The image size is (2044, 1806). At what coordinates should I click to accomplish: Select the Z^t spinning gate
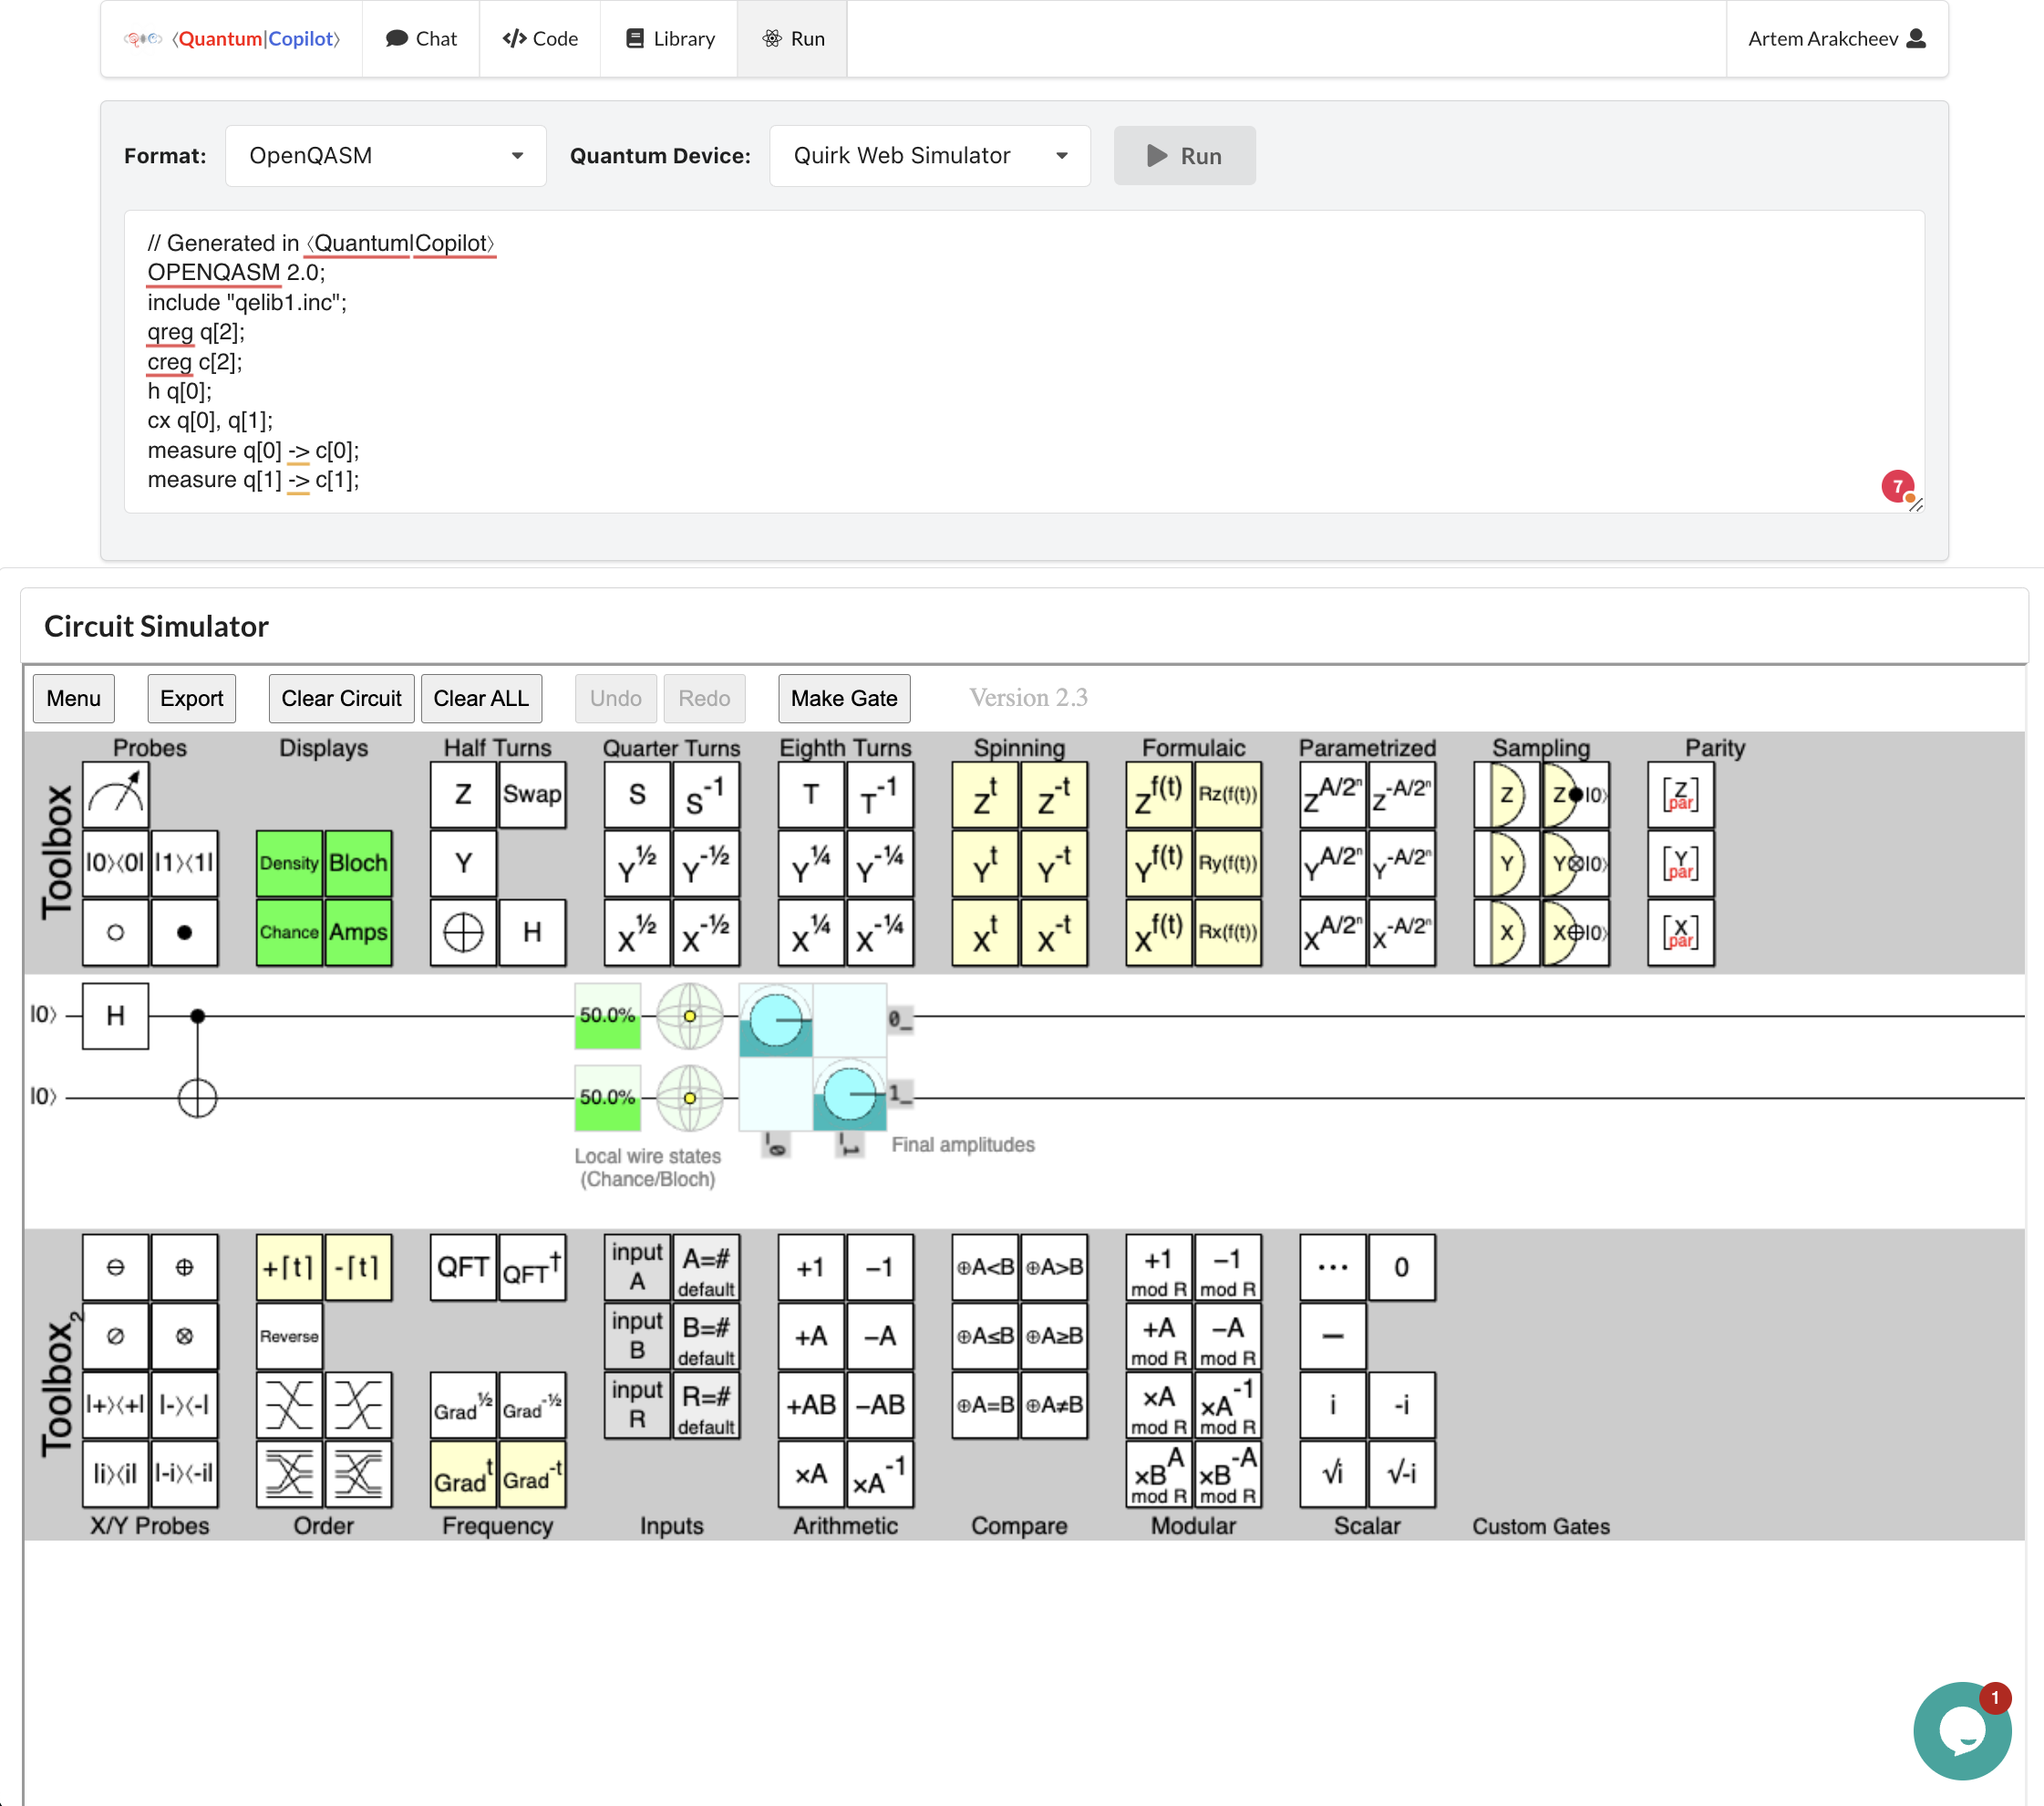pos(985,794)
